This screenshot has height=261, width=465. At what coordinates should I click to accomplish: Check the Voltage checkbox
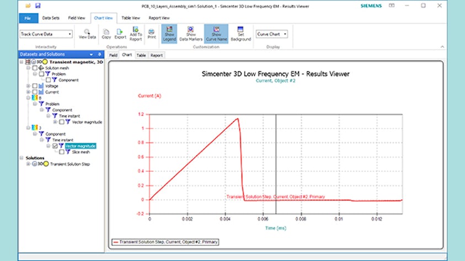click(35, 86)
